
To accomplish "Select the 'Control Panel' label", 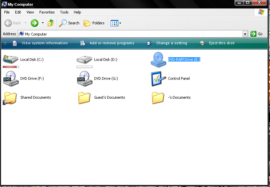I will tap(179, 78).
